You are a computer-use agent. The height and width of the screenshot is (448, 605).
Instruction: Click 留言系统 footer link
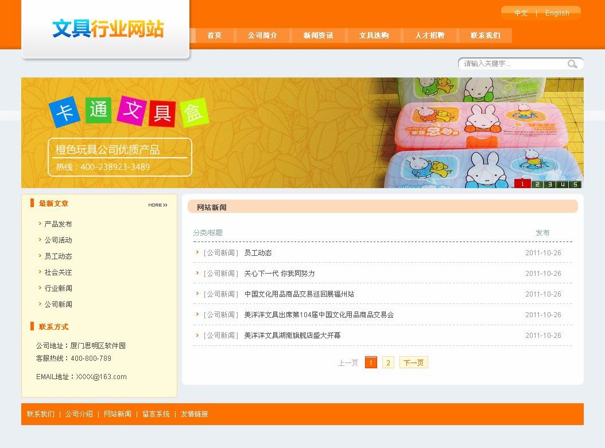pyautogui.click(x=156, y=414)
